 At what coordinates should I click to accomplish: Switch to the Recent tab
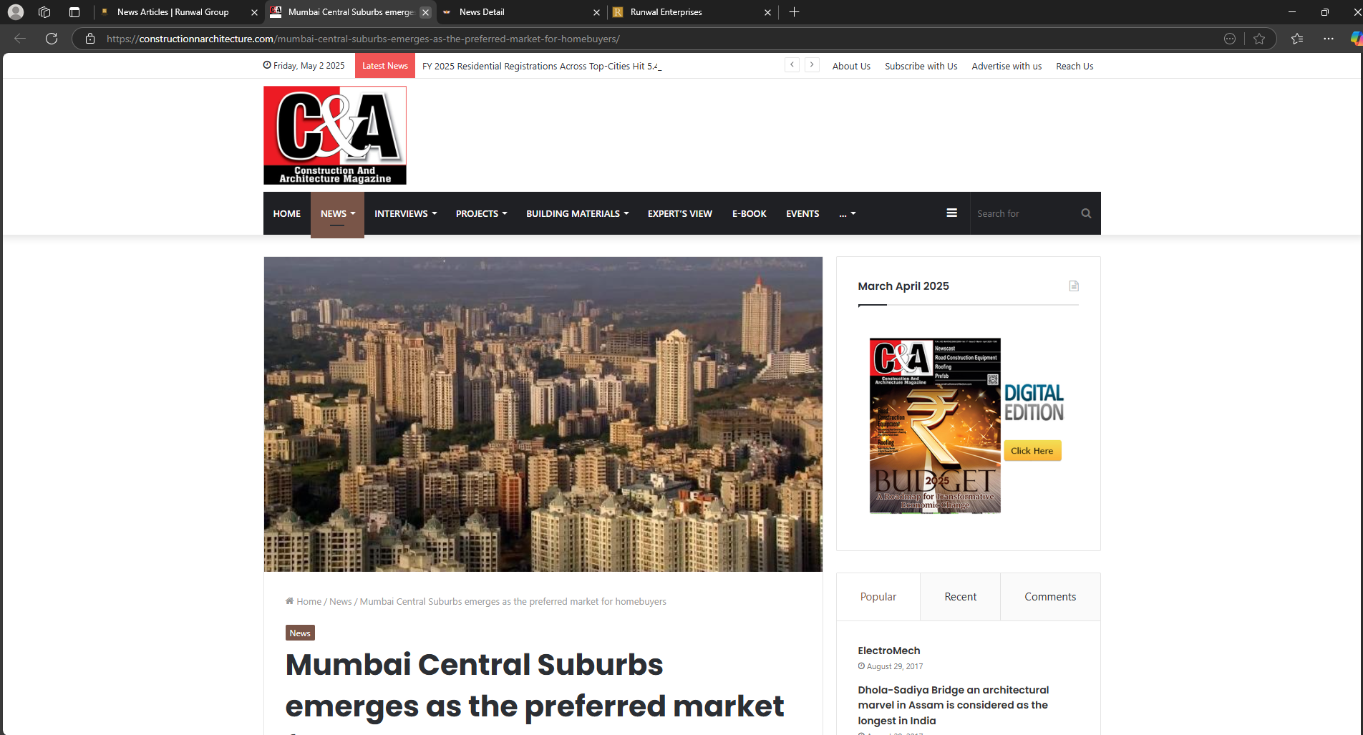coord(960,597)
